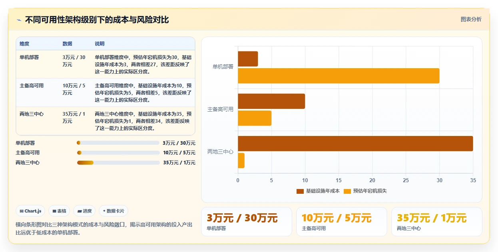Screen dimensions: 498x252
Task: Click the 两地三中心 description text in table
Action: [143, 121]
